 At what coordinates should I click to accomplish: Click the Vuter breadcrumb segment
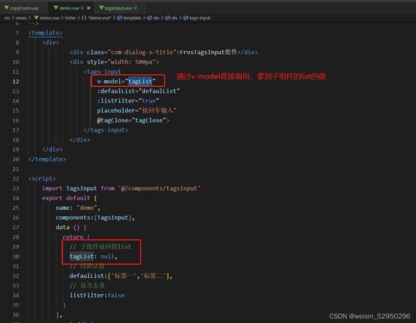pyautogui.click(x=70, y=18)
